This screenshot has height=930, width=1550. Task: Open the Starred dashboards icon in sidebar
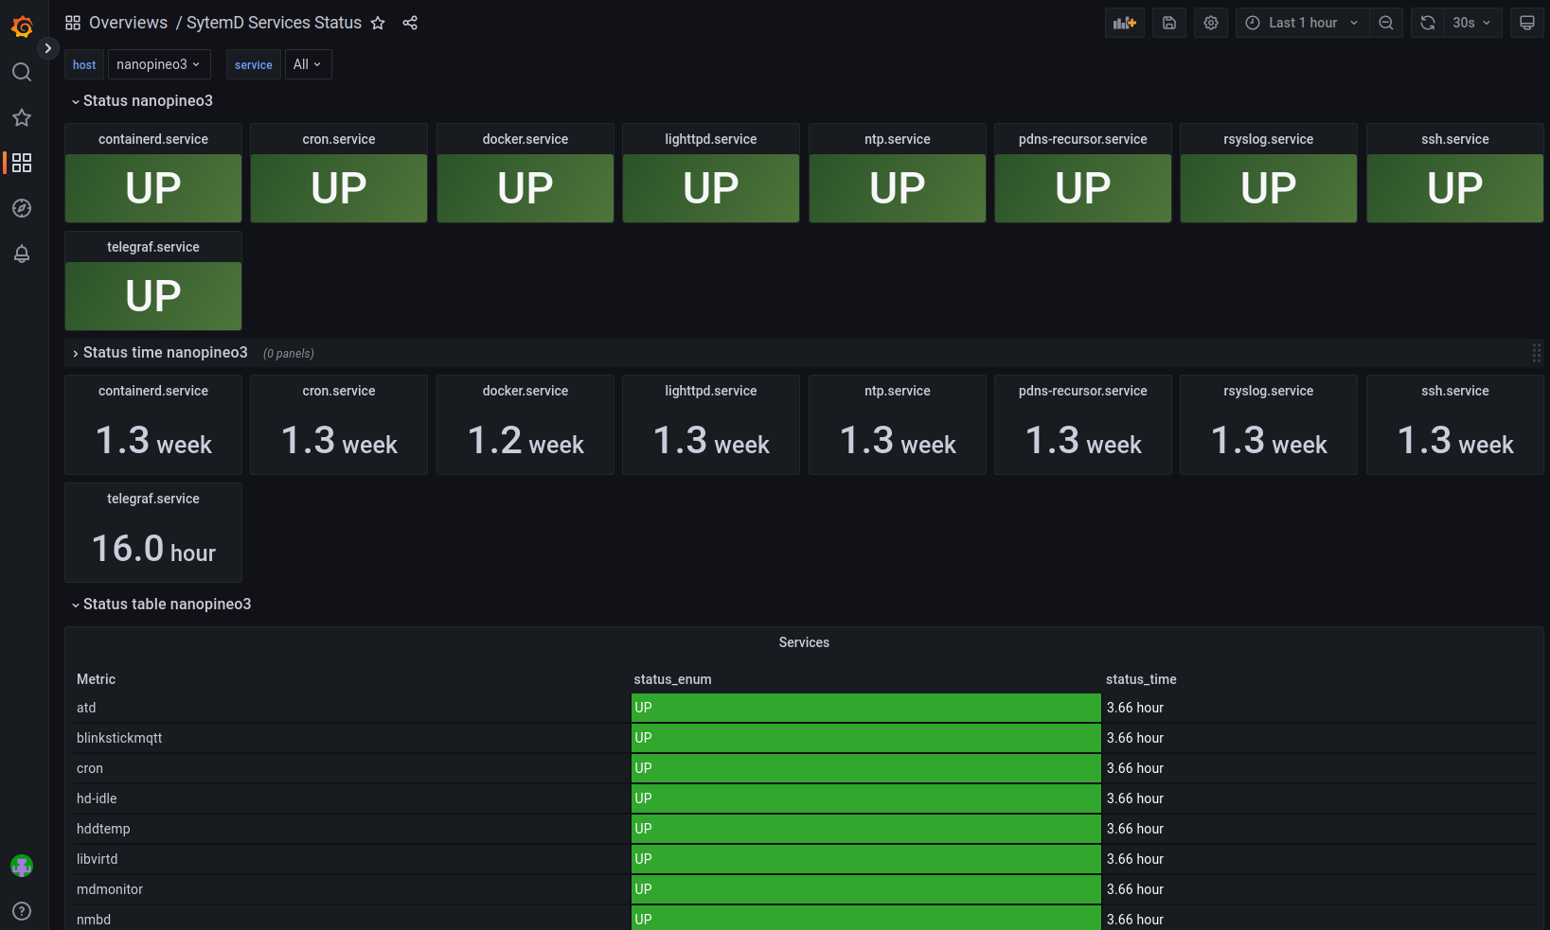[x=22, y=117]
